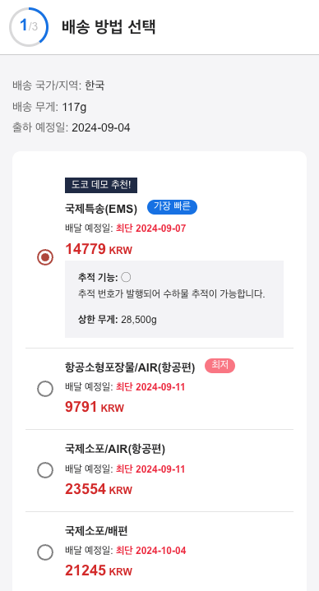Click the 최저 pink badge

pyautogui.click(x=220, y=366)
